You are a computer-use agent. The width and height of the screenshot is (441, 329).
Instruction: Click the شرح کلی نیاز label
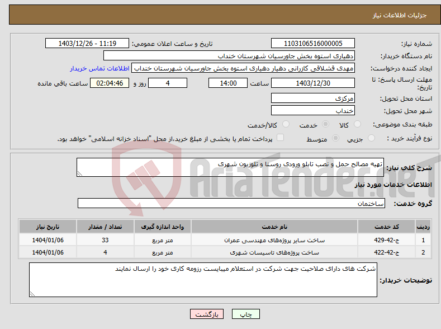(409, 168)
